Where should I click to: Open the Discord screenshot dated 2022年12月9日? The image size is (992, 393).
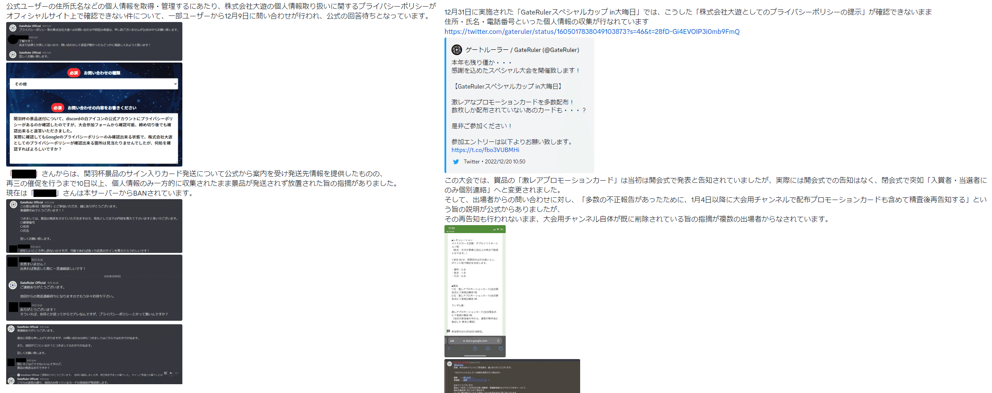coord(94,288)
